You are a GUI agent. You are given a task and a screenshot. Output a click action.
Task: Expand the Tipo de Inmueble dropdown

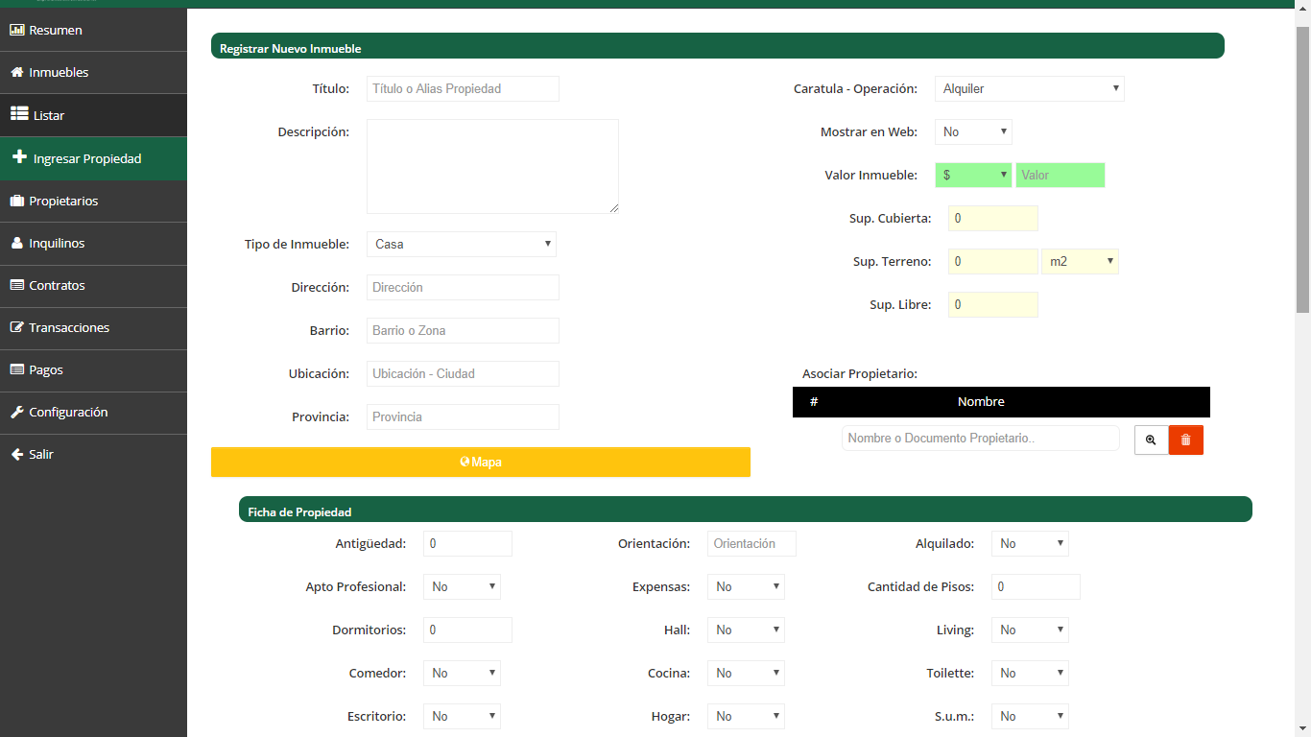click(x=461, y=245)
